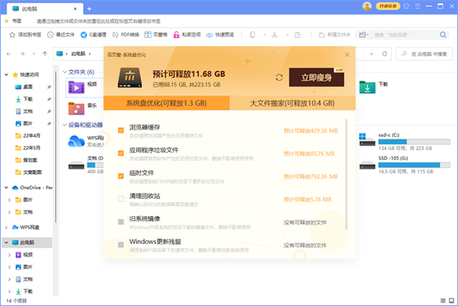Click the blue search magnifier icon
The height and width of the screenshot is (306, 458).
tap(443, 35)
